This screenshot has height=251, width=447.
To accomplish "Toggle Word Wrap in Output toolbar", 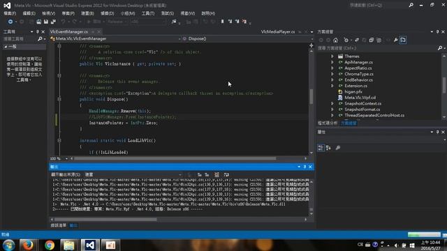I will [x=226, y=174].
